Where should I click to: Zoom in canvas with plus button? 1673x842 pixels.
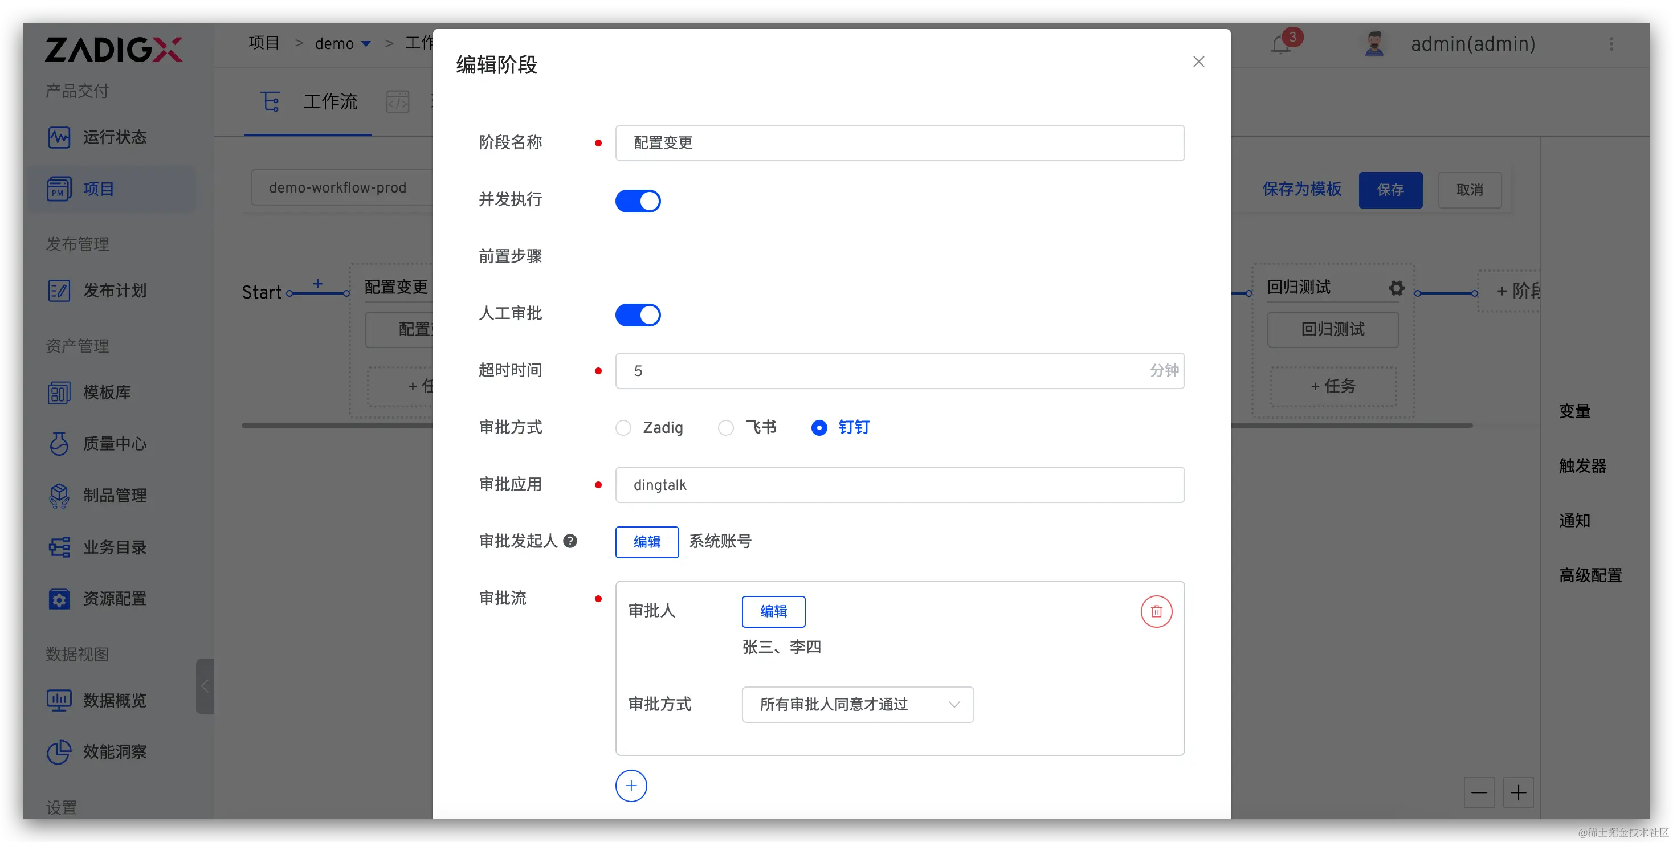point(1518,792)
